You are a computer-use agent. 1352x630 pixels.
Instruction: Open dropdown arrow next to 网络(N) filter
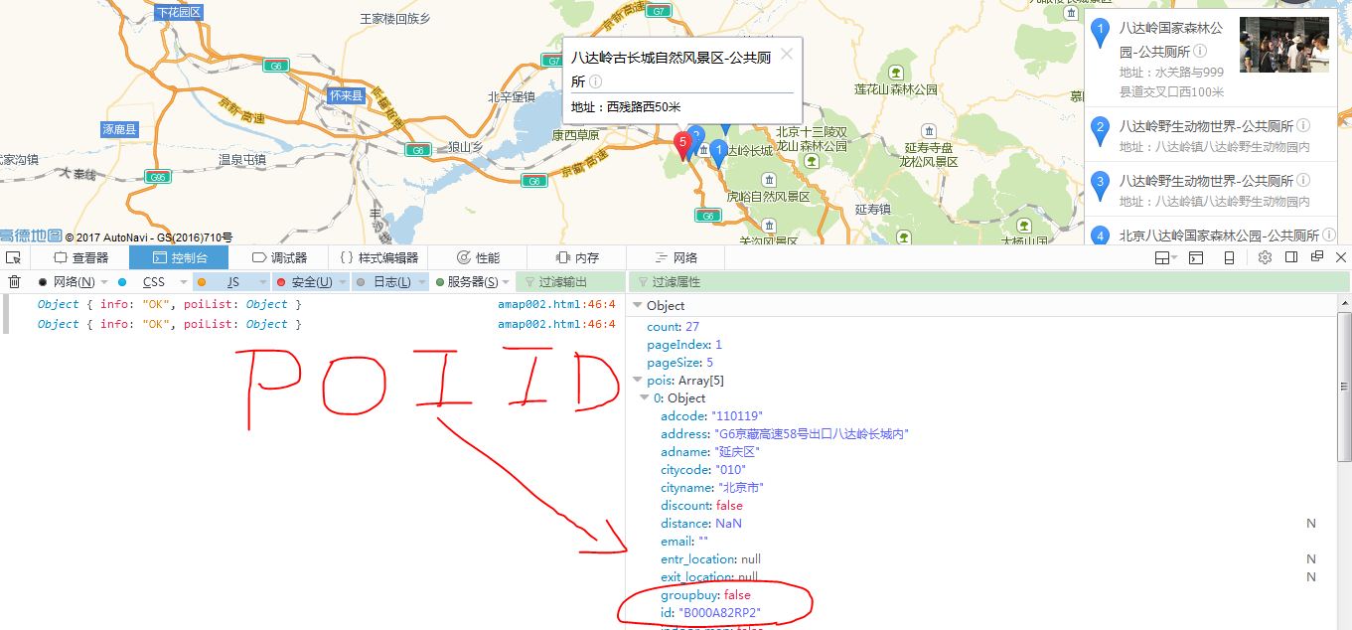tap(104, 282)
